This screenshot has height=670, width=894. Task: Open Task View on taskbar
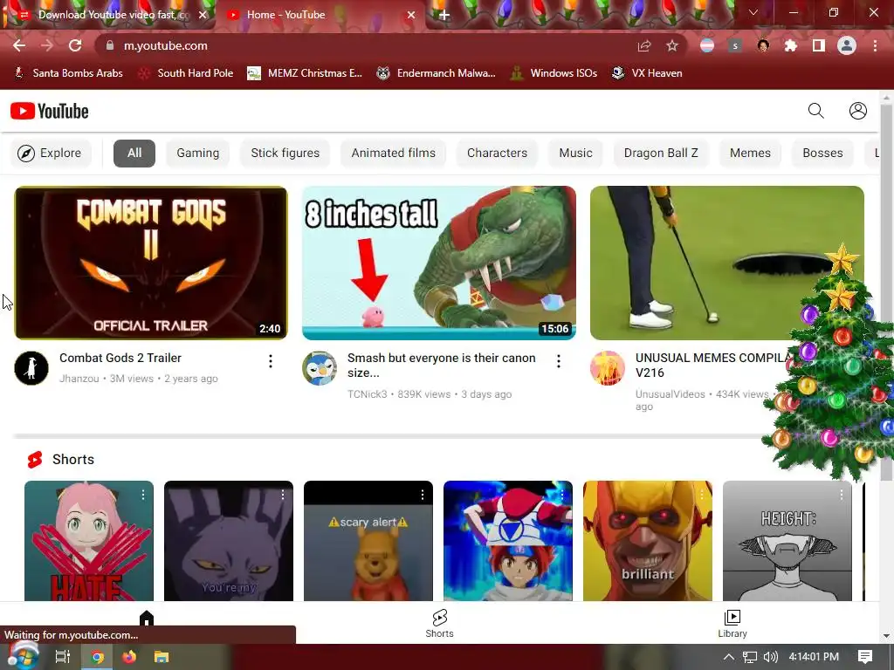pos(63,657)
